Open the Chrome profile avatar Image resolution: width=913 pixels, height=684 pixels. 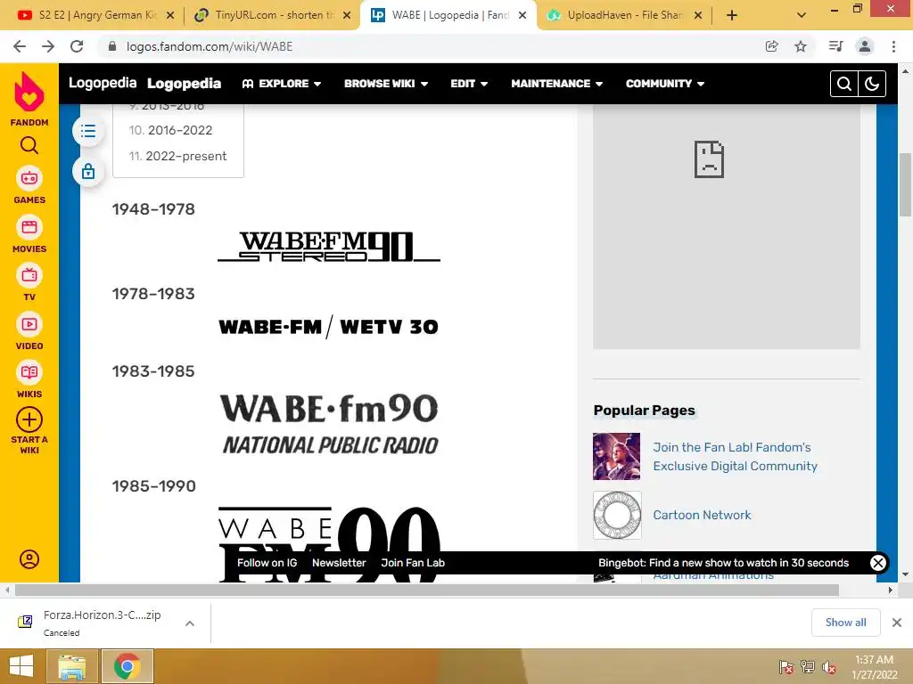click(865, 46)
